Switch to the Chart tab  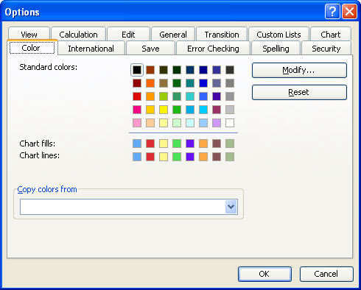331,35
